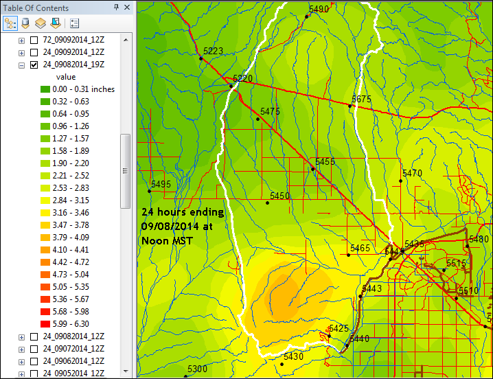493x379 pixels.
Task: Click the gauge point labeled 5470
Action: click(400, 181)
